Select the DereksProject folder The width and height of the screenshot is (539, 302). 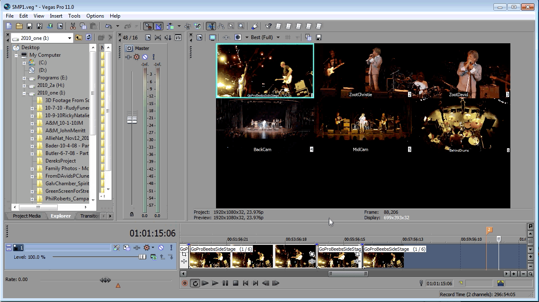point(60,161)
